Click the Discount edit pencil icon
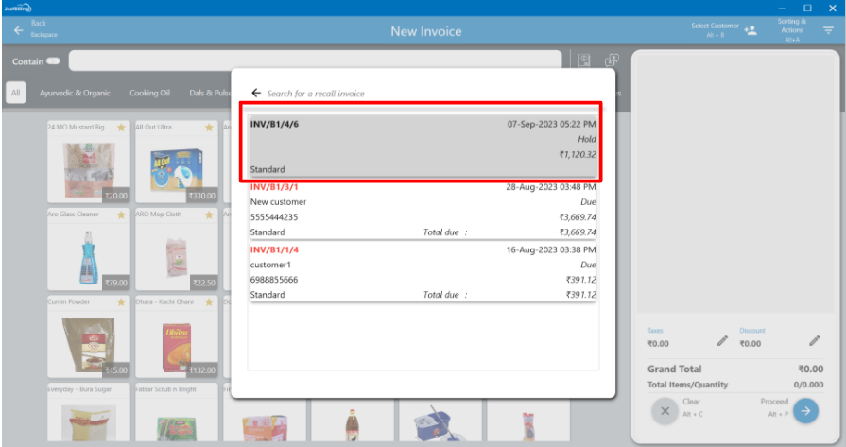 [x=814, y=340]
